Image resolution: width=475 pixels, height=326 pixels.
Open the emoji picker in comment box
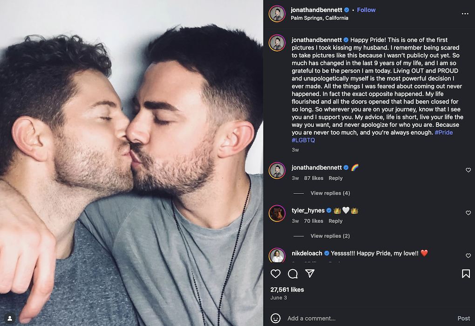point(276,318)
